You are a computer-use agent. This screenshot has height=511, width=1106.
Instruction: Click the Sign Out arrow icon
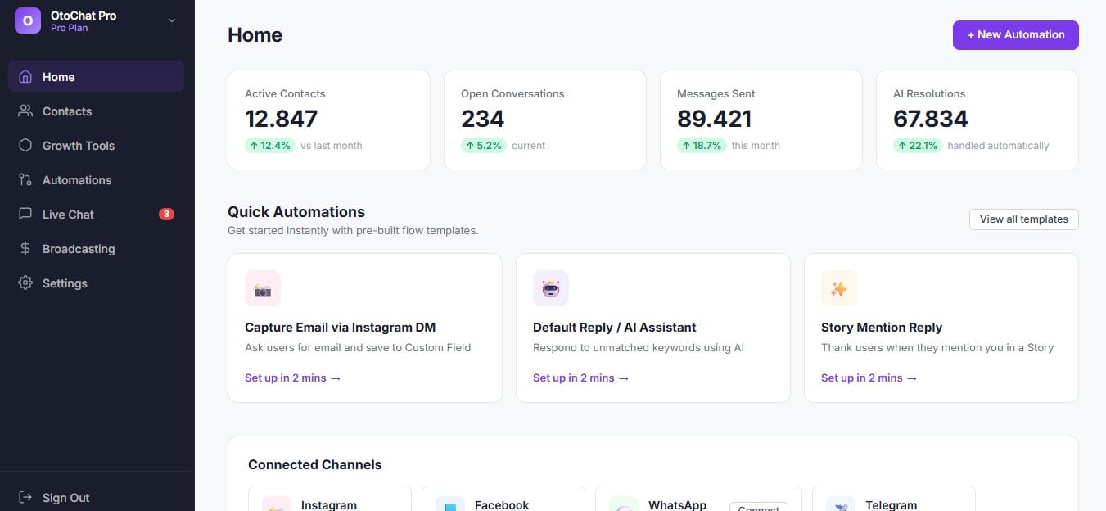coord(25,497)
